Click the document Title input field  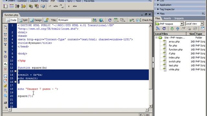[74, 20]
